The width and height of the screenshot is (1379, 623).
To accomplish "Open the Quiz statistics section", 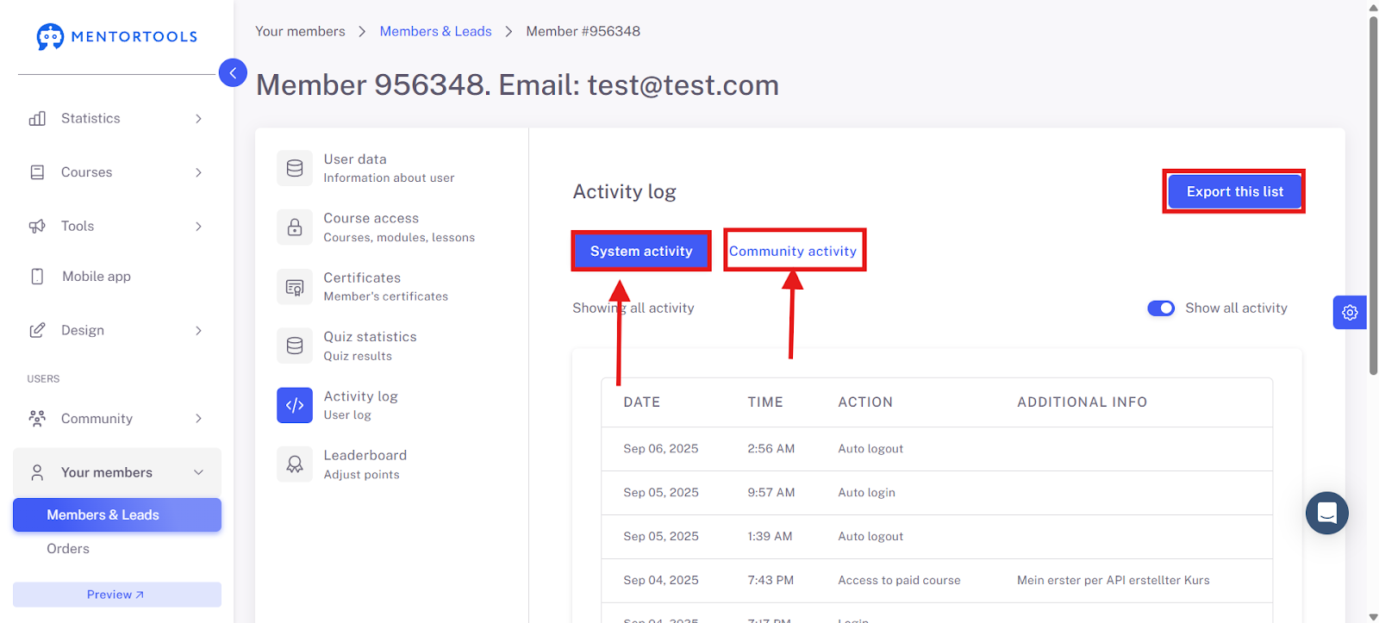I will 371,346.
